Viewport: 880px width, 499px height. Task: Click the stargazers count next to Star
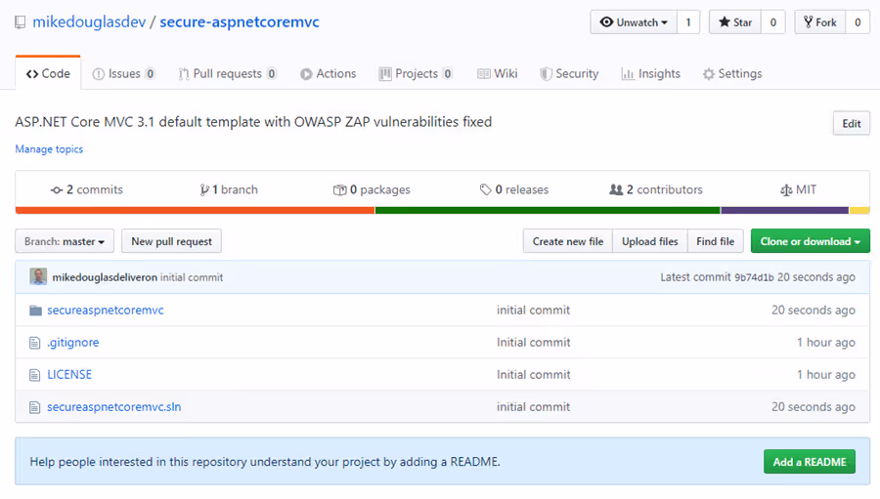pos(772,22)
